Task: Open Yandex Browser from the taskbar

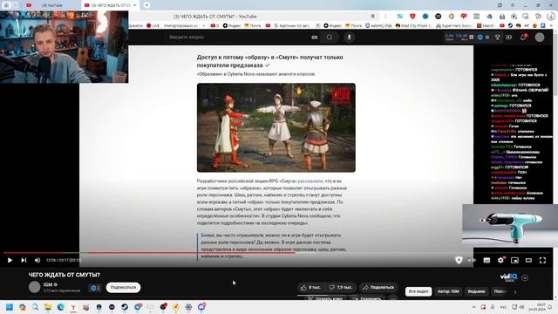Action: pyautogui.click(x=73, y=307)
